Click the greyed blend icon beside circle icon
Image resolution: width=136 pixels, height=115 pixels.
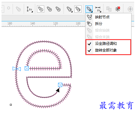[18, 9]
